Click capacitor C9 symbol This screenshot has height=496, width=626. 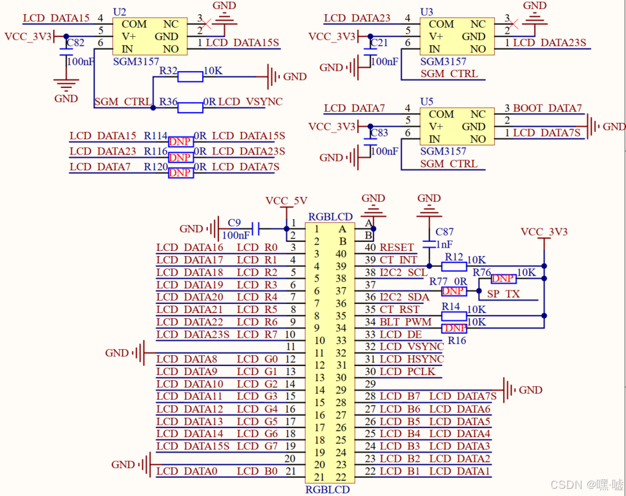click(256, 229)
